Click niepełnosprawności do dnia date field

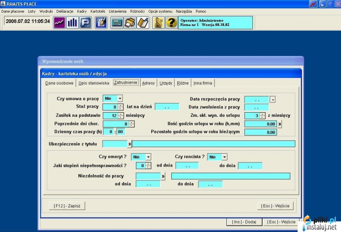(x=250, y=166)
